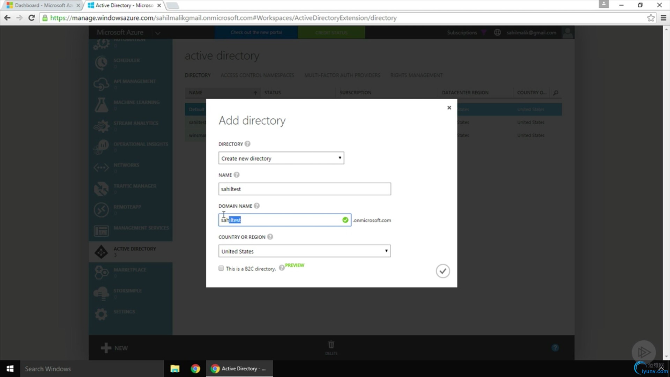The image size is (670, 377).
Task: Open the sahilmalik@gmail.com account menu
Action: pyautogui.click(x=531, y=32)
